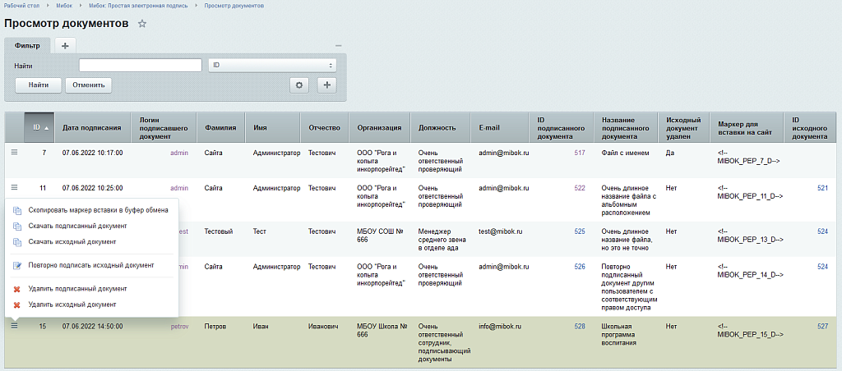Open filter settings gear icon
This screenshot has width=842, height=371.
299,85
